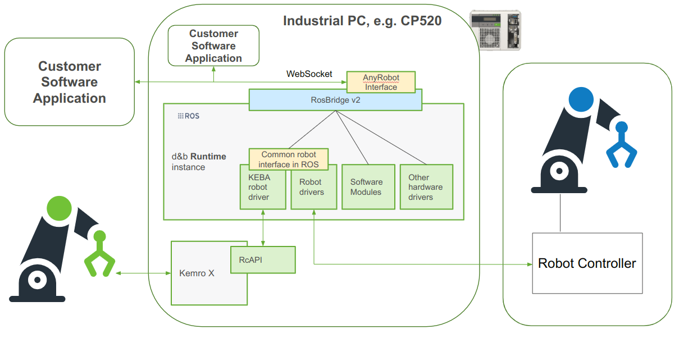The image size is (679, 338).
Task: Click the Robot Controller box
Action: click(x=587, y=263)
